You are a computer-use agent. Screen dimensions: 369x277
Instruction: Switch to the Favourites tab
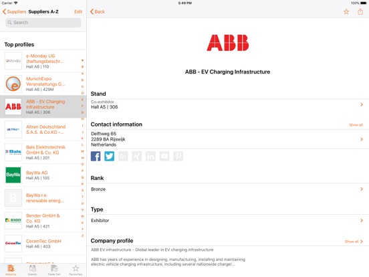[x=76, y=270]
